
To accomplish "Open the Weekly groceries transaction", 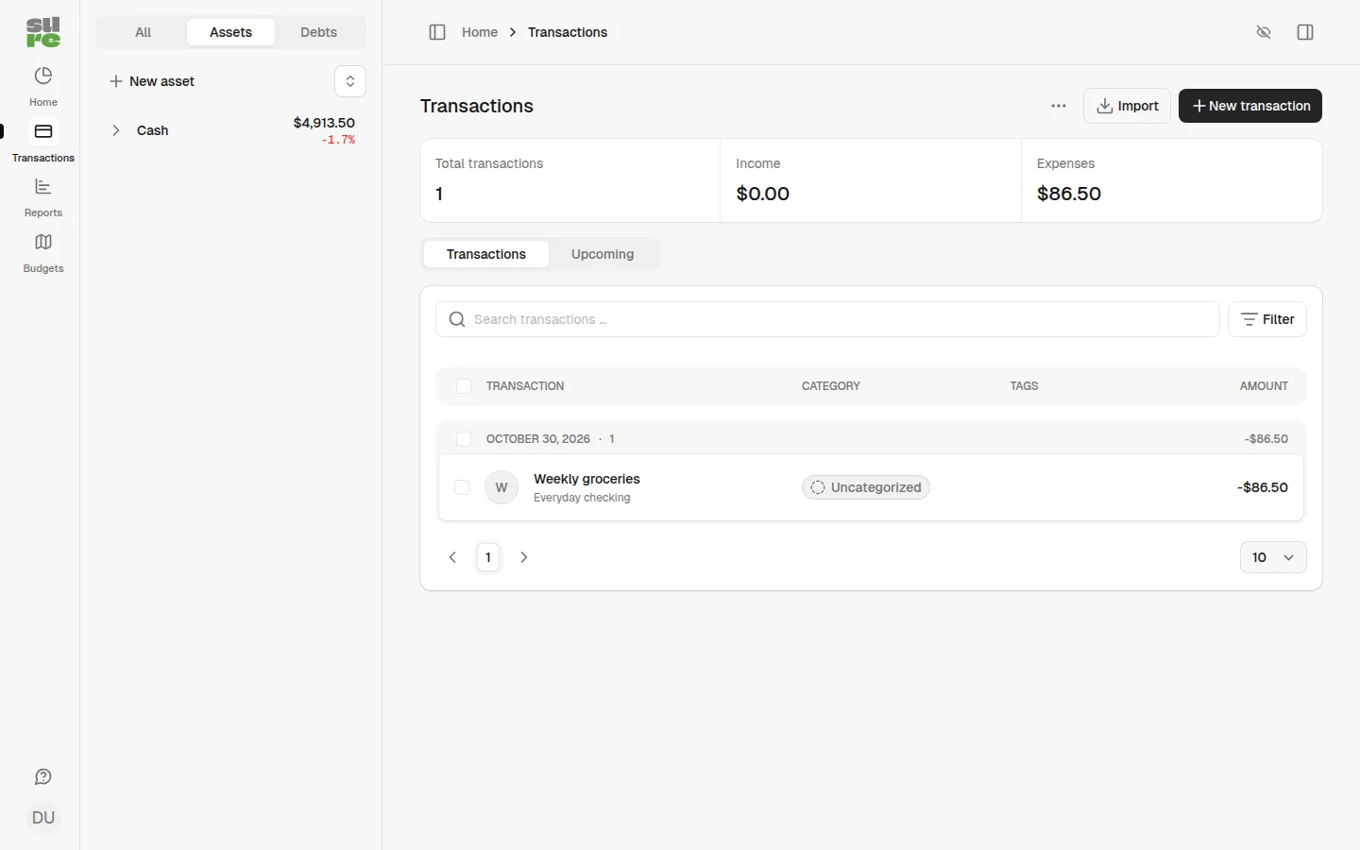I will (586, 479).
